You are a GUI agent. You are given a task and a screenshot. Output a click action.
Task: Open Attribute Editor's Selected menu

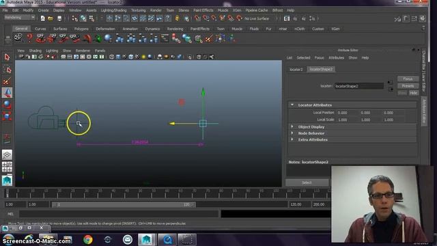tap(303, 57)
